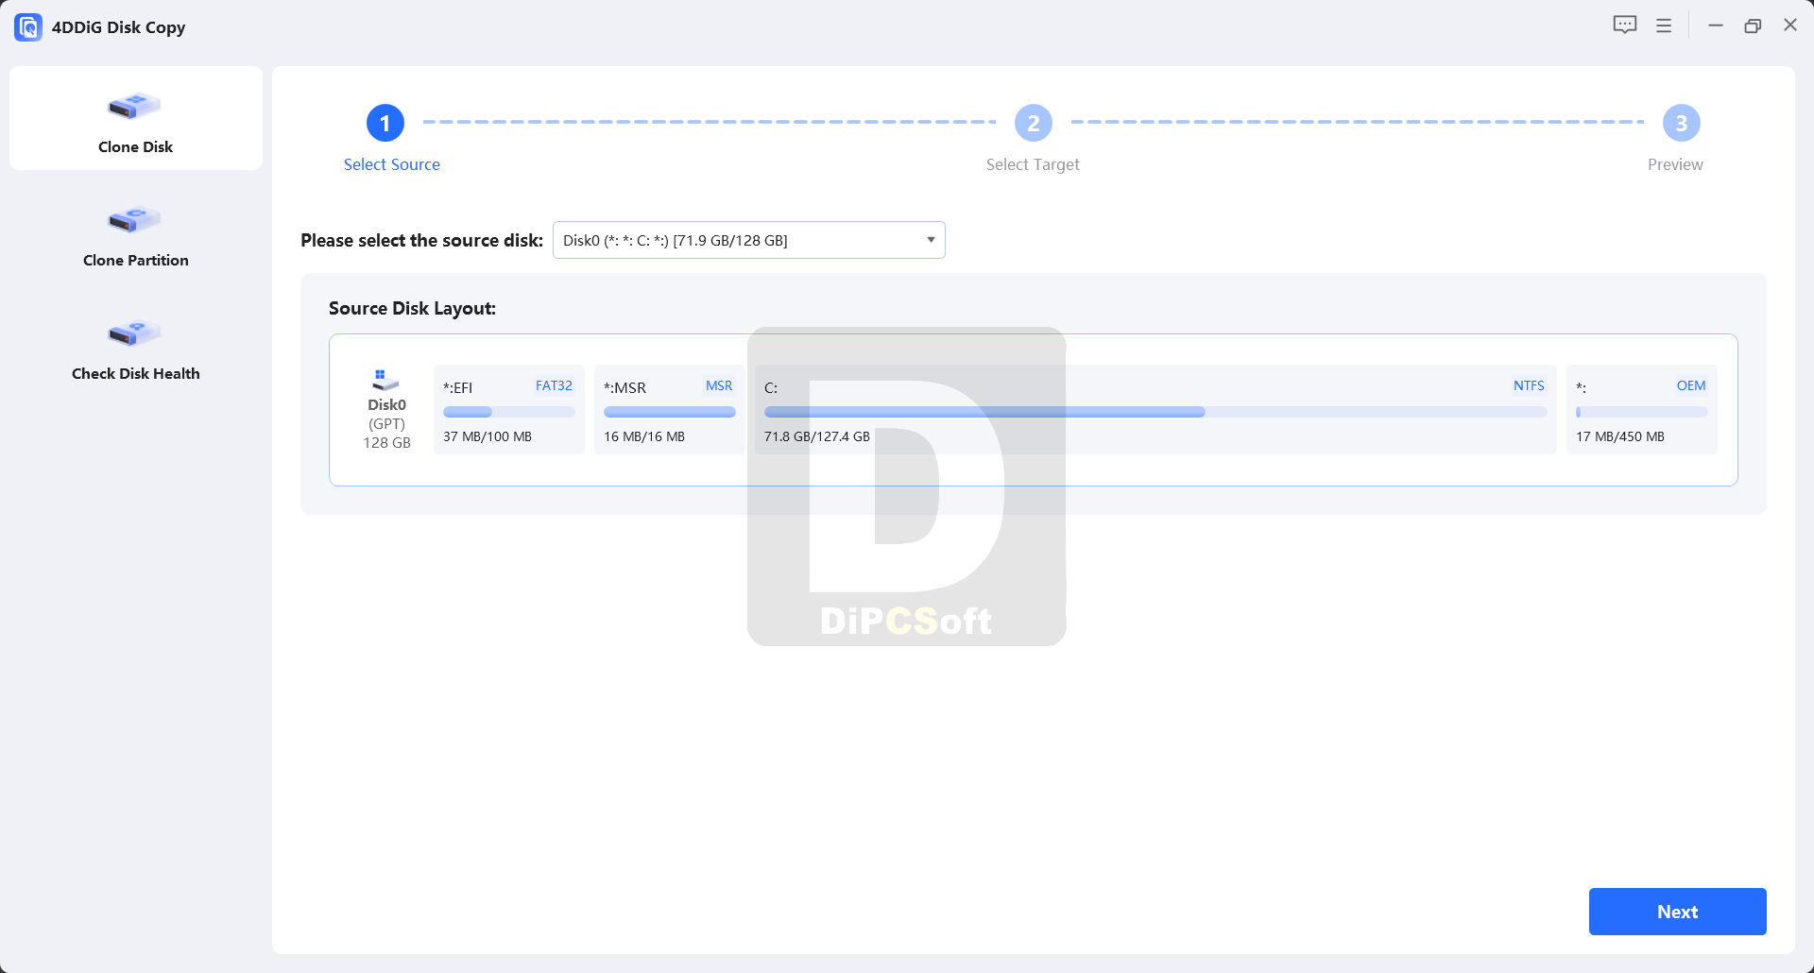This screenshot has height=973, width=1814.
Task: Click the EFI partition usage bar
Action: point(509,412)
